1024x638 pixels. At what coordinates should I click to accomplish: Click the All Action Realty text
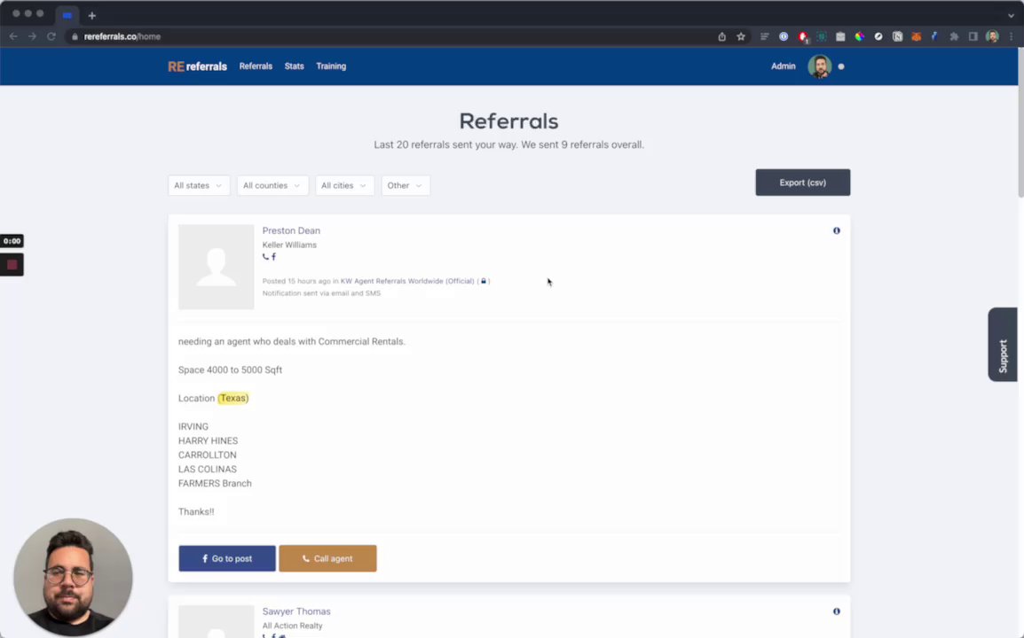click(x=292, y=626)
